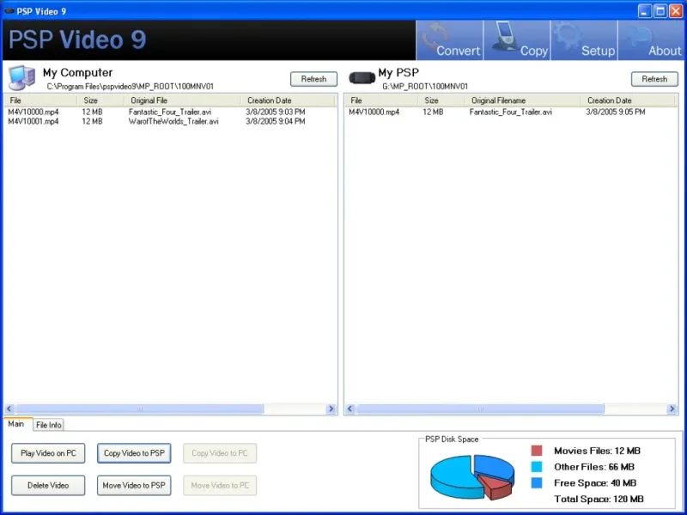Switch to the File Info tab
Image resolution: width=687 pixels, height=515 pixels.
[x=49, y=425]
